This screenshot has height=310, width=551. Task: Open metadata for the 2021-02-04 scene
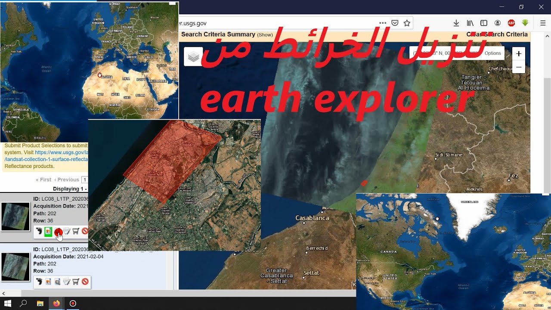tap(67, 282)
